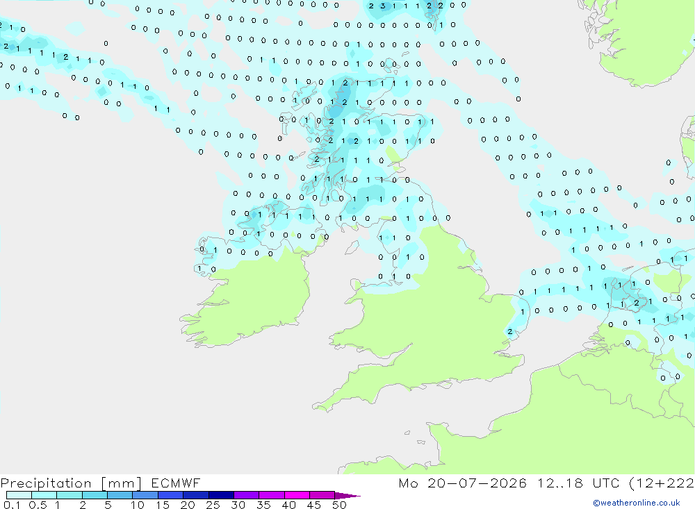Pick the 10–15 mm legend swatch
695x509 pixels.
coord(145,495)
